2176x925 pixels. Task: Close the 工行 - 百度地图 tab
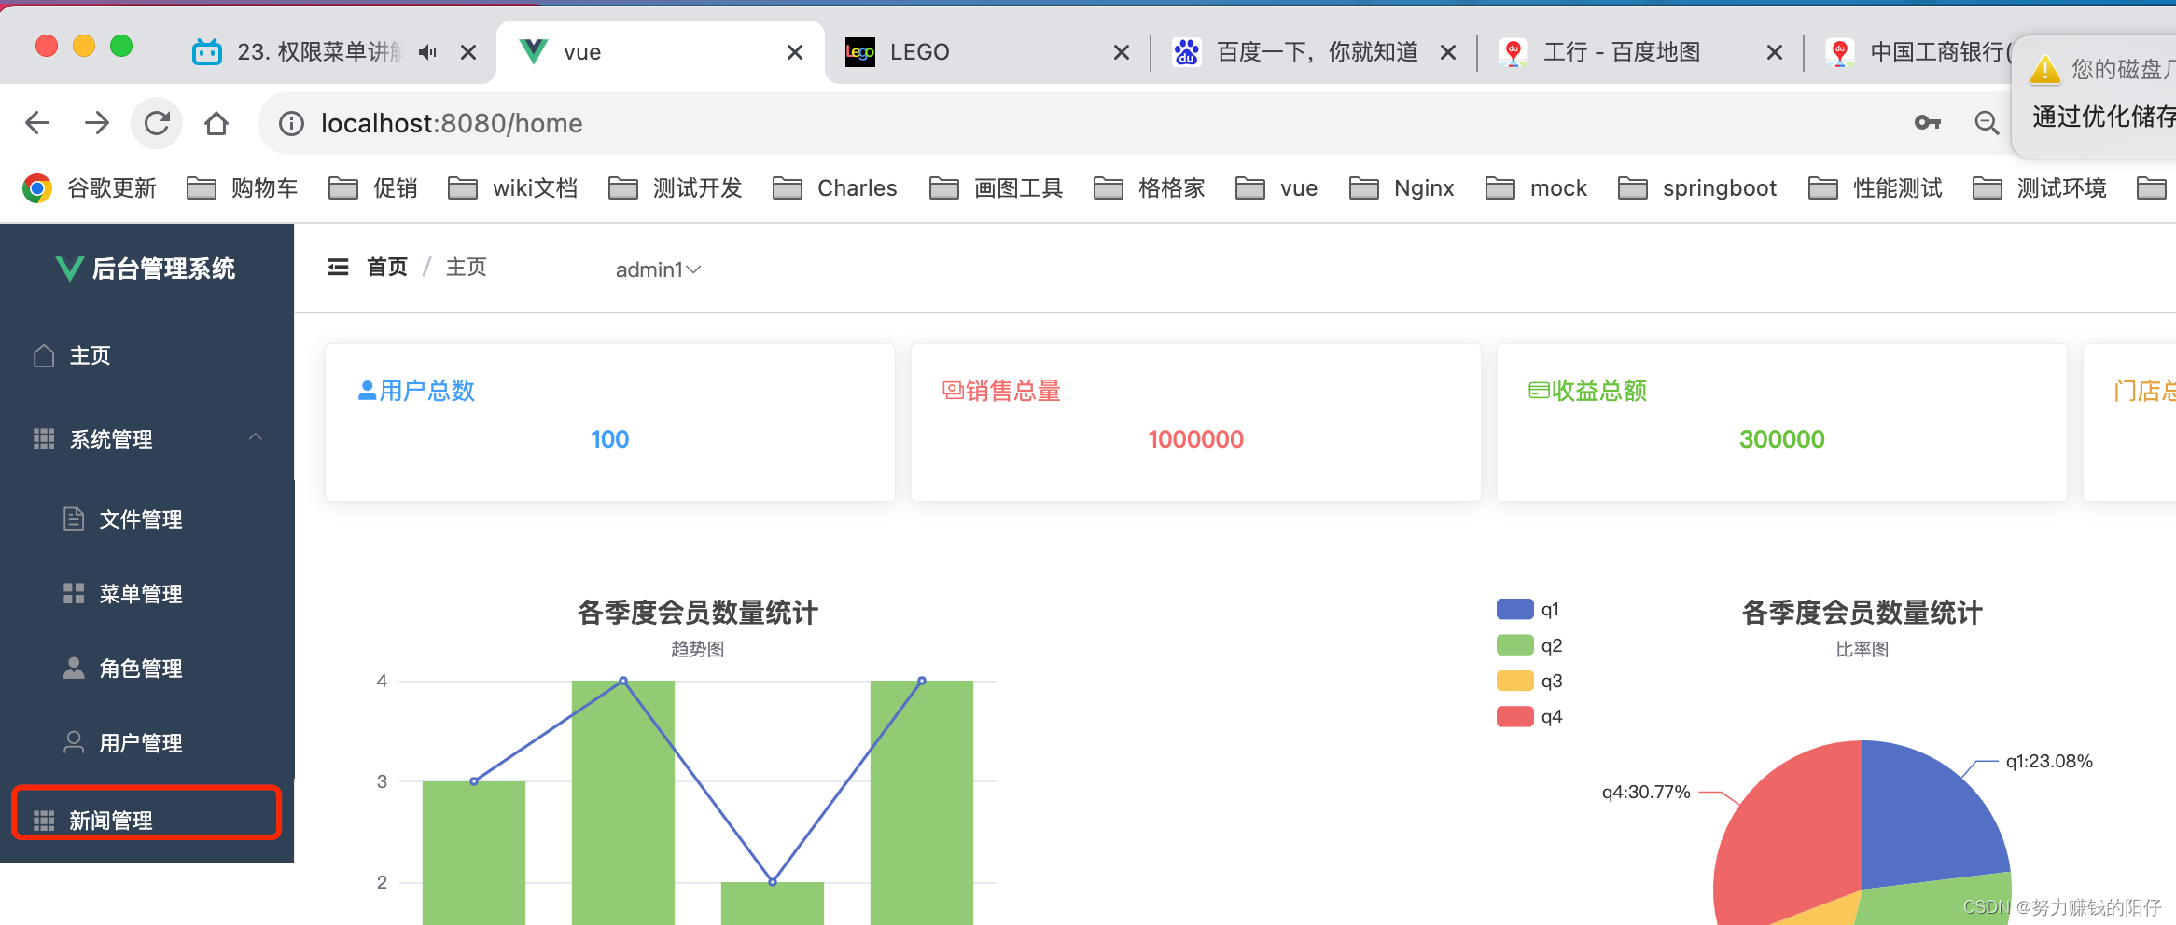tap(1775, 52)
